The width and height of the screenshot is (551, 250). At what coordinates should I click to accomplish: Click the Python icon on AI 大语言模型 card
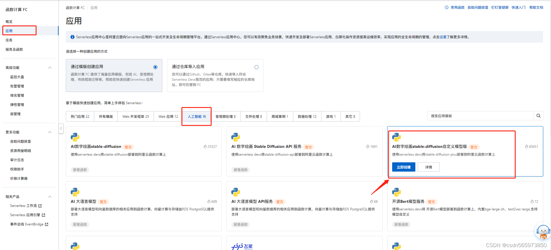[75, 192]
